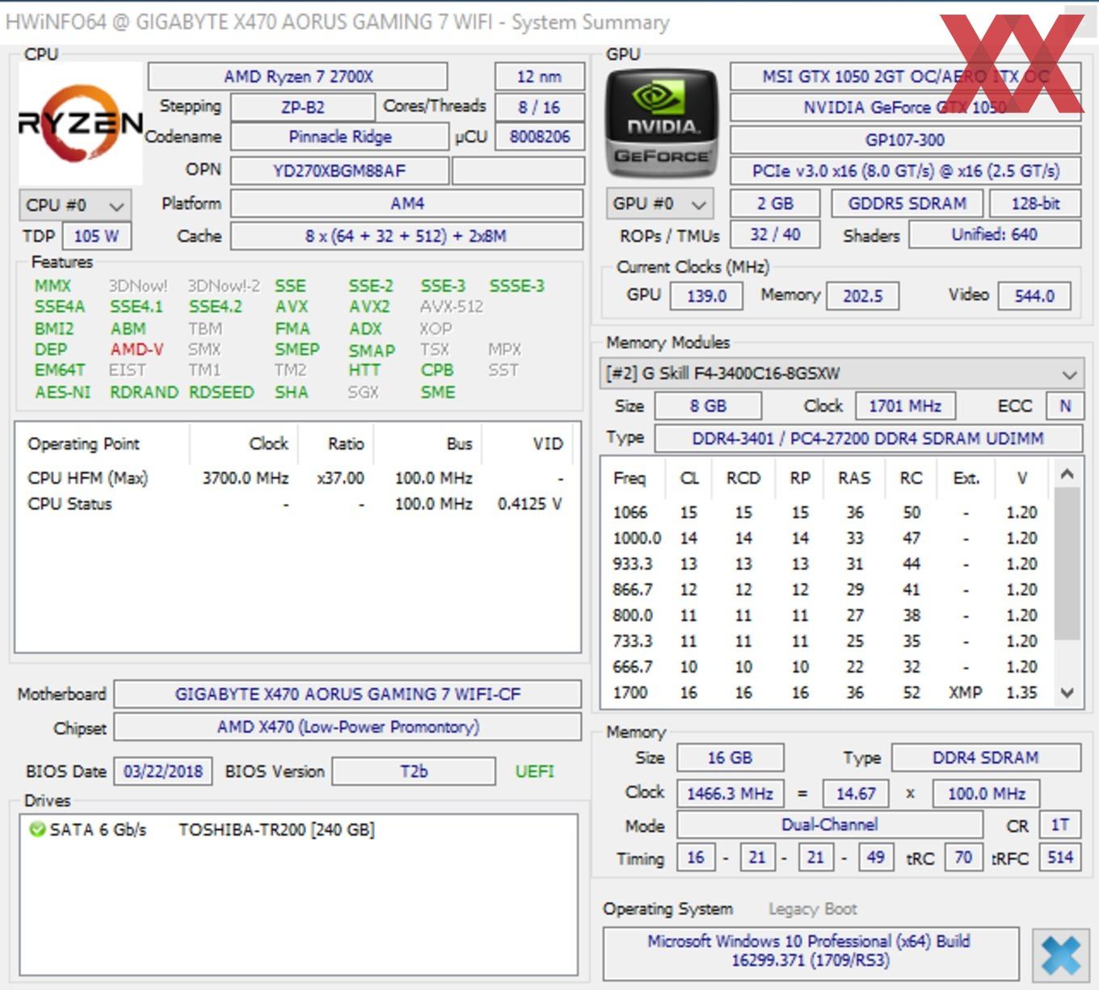Click the module clock 1701 MHz field
1099x990 pixels.
[905, 405]
